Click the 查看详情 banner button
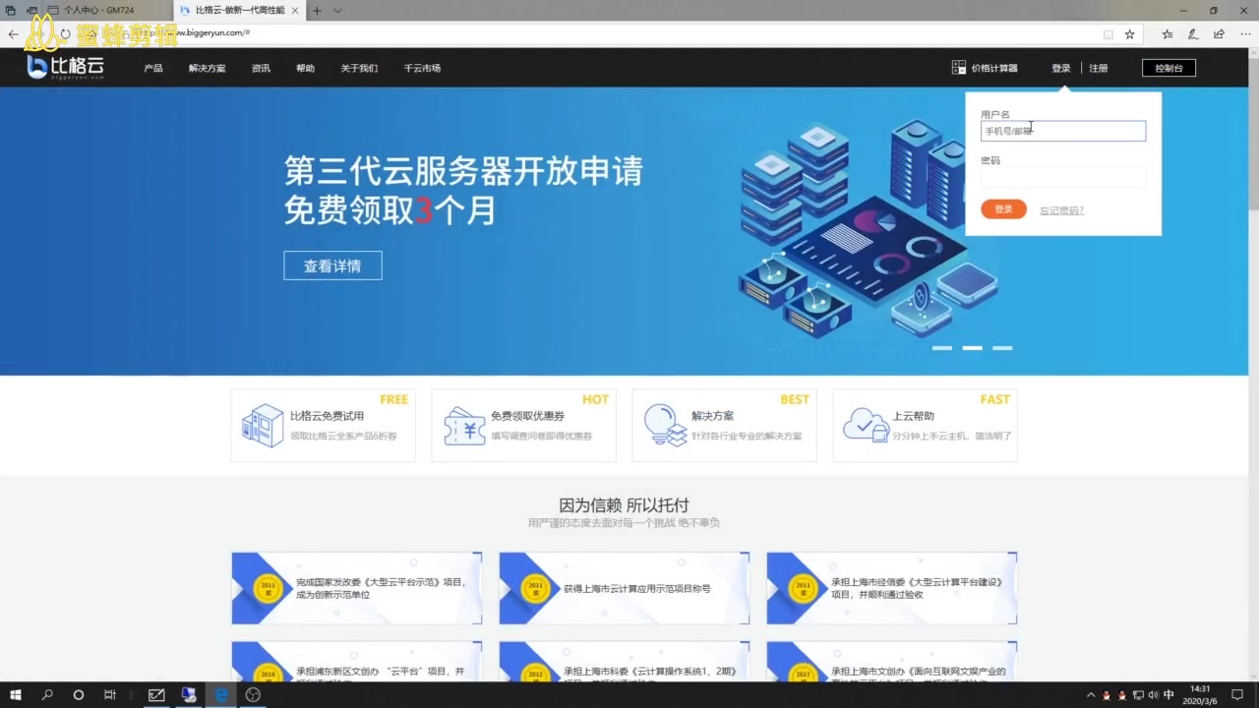Viewport: 1259px width, 708px height. click(x=332, y=265)
